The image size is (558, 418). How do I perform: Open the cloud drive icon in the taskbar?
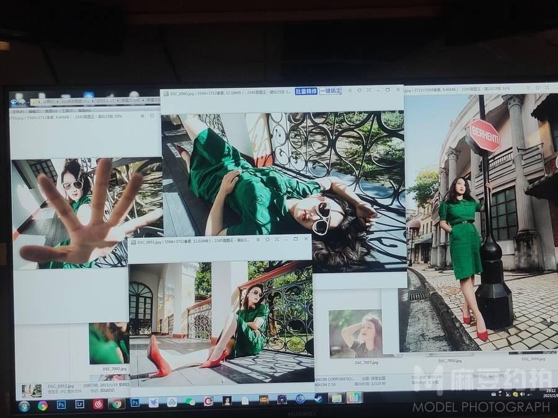tap(172, 402)
